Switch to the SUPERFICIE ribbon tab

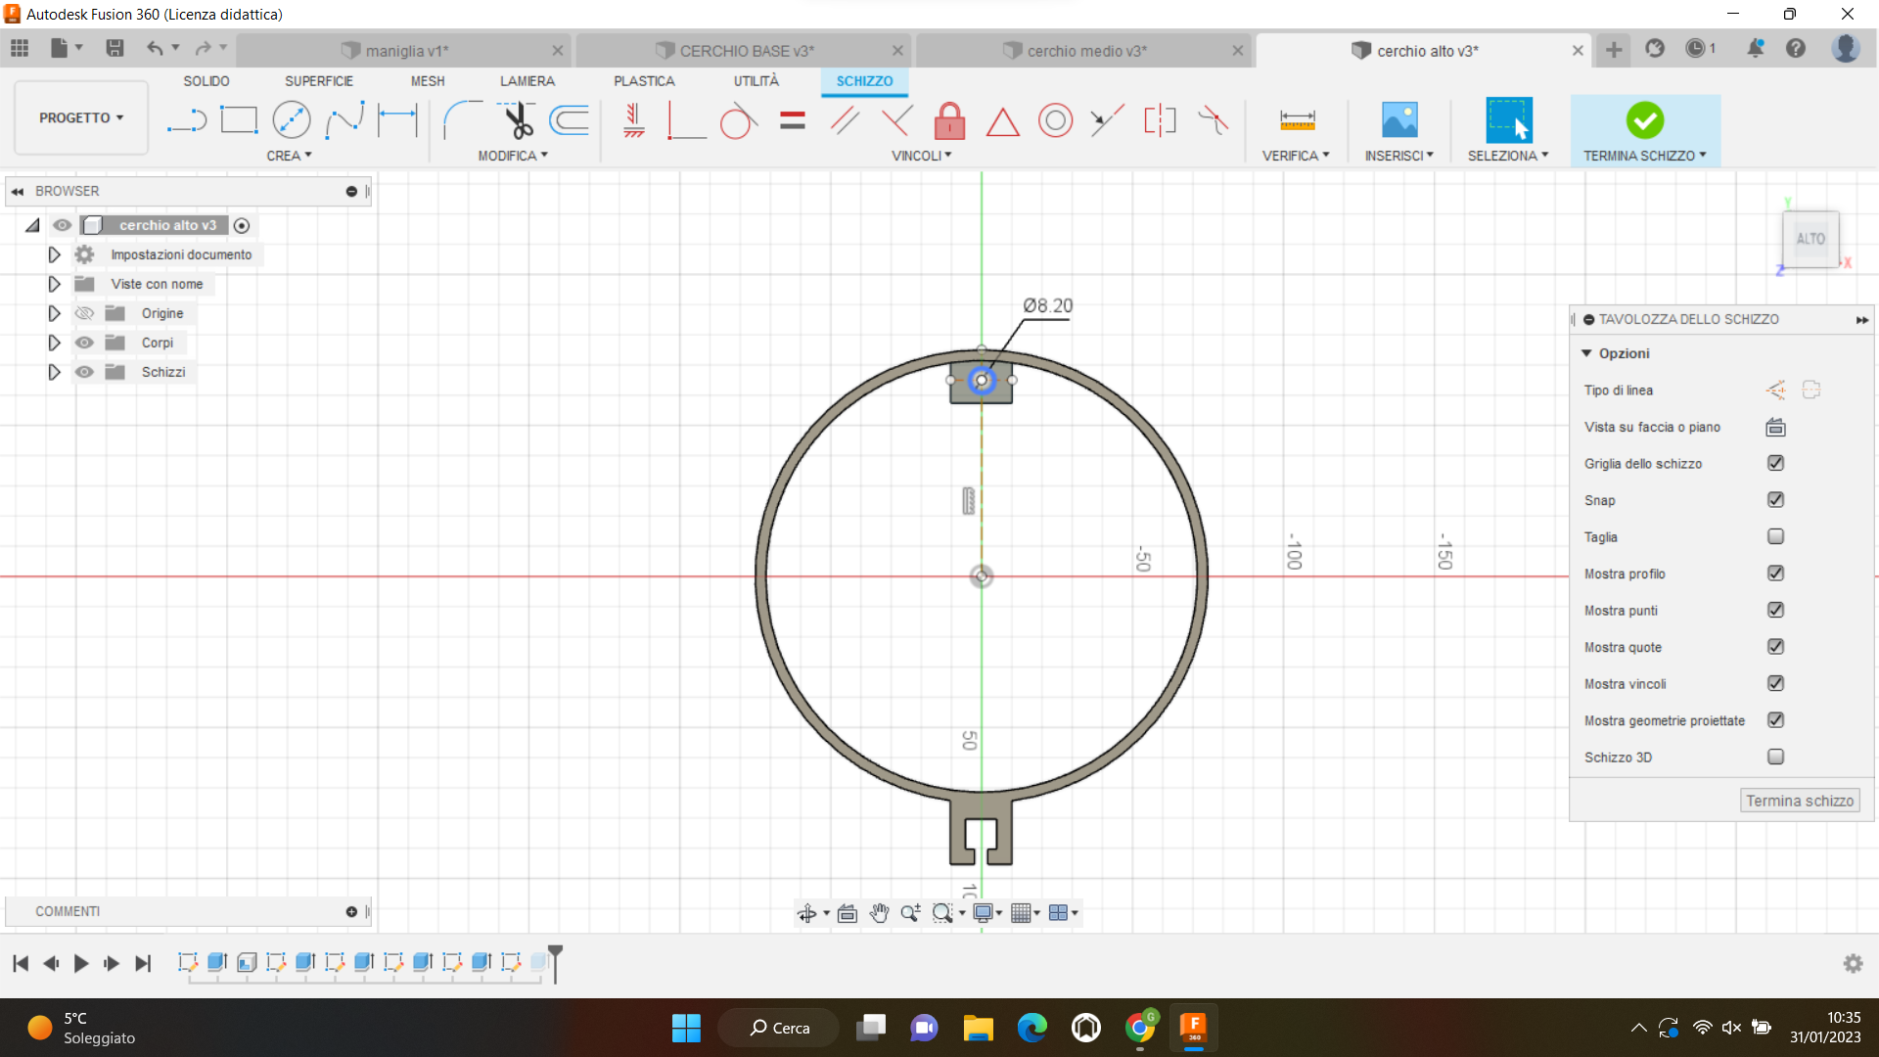coord(318,81)
